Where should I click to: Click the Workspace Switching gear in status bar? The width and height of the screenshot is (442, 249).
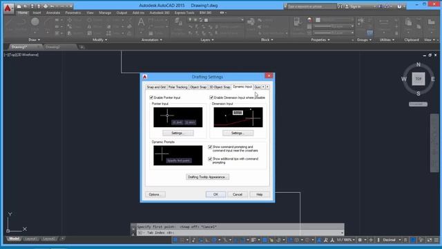point(360,240)
